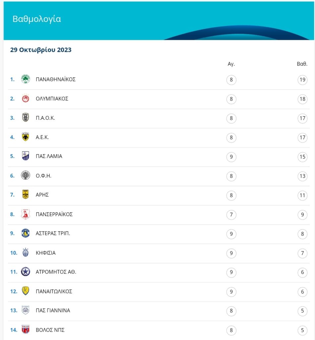Select the ΠΑΣ ΓΙΑΝΝΙΝΑ team name
This screenshot has width=315, height=340.
53,310
